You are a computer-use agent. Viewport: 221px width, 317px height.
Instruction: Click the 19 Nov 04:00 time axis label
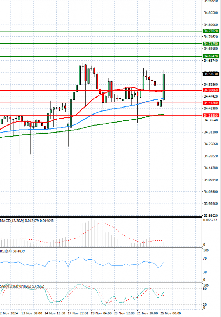tap(101, 313)
